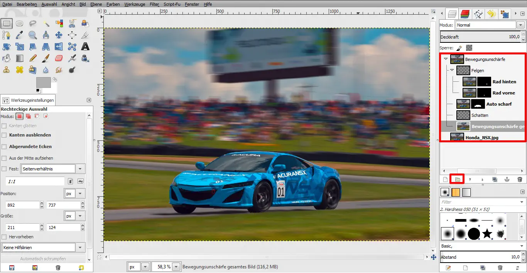Screen dimensions: 527x273
Task: Click the Heal tool bandage icon
Action: coord(20,70)
